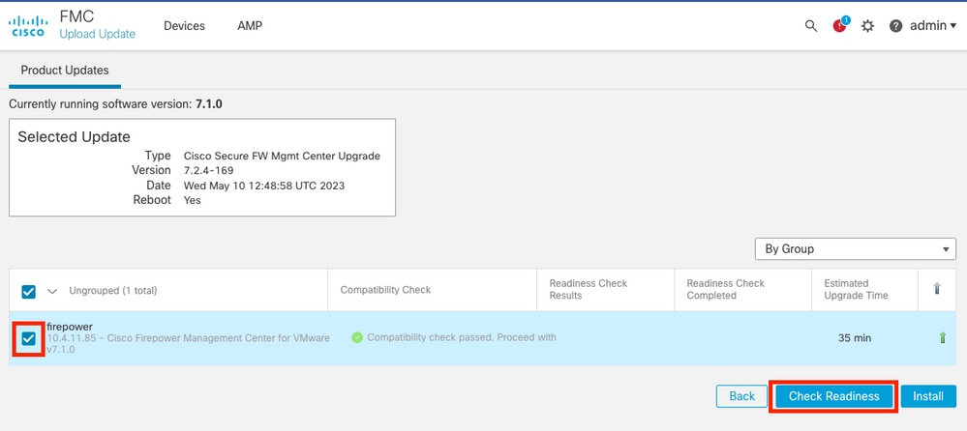The image size is (967, 431).
Task: Toggle the Ungrouped select-all checkbox
Action: coord(28,291)
